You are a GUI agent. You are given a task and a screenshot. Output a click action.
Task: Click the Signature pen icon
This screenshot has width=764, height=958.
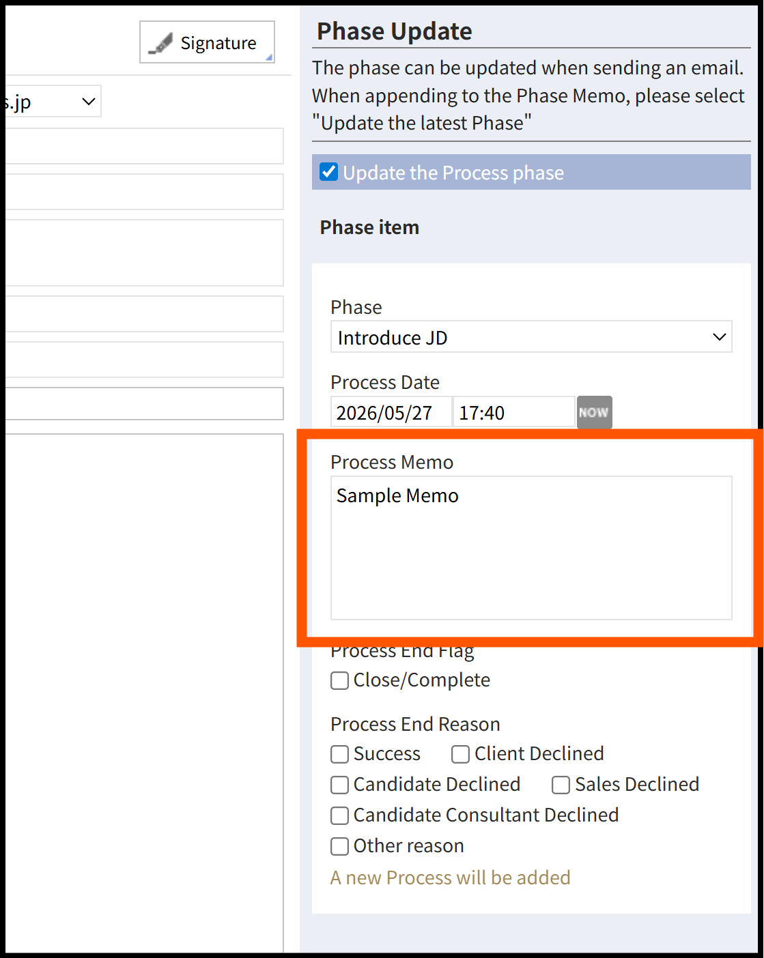pos(160,44)
